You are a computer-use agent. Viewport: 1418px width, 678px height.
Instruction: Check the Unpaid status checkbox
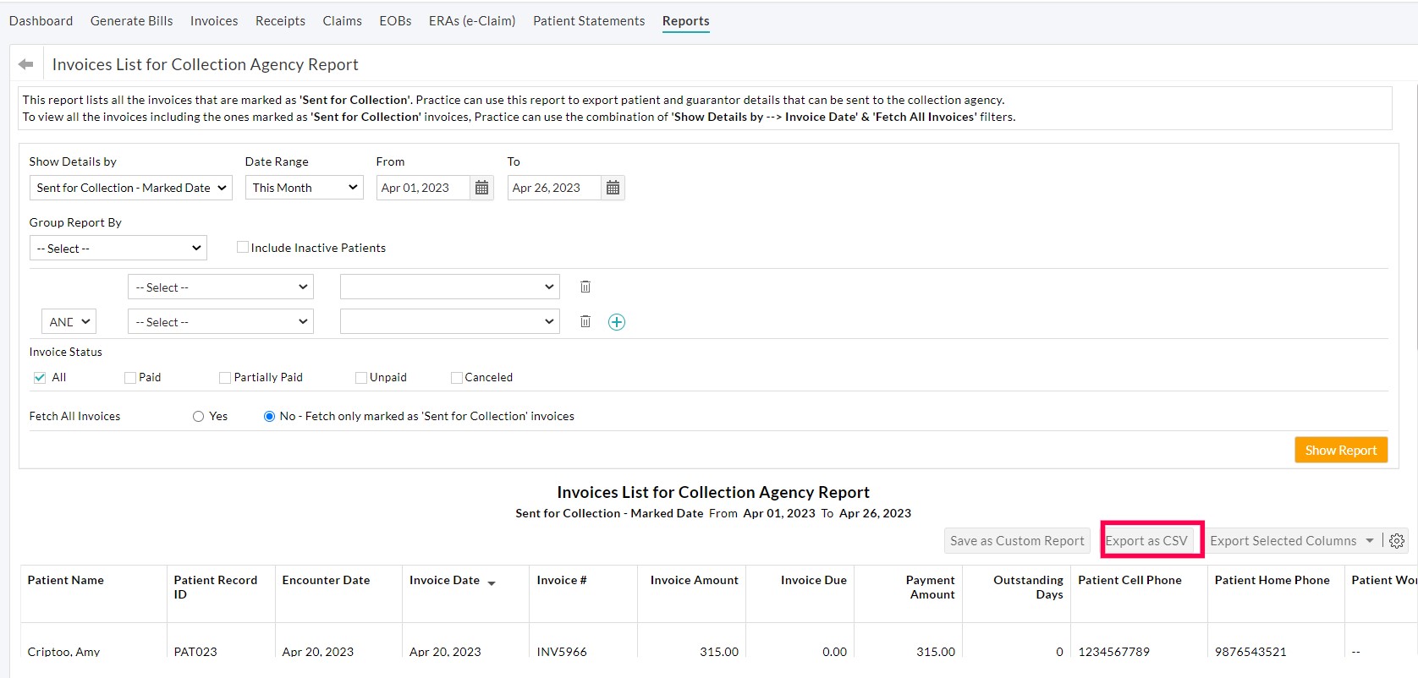point(361,378)
